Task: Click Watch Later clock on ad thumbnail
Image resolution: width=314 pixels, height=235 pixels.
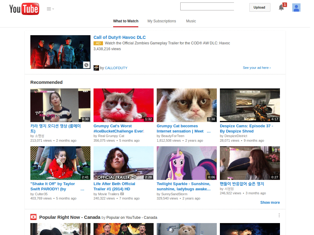Action: (86, 65)
